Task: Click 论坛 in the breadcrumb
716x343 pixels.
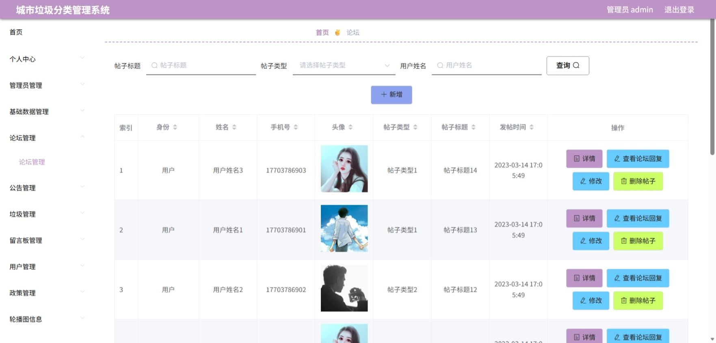Action: pos(353,33)
